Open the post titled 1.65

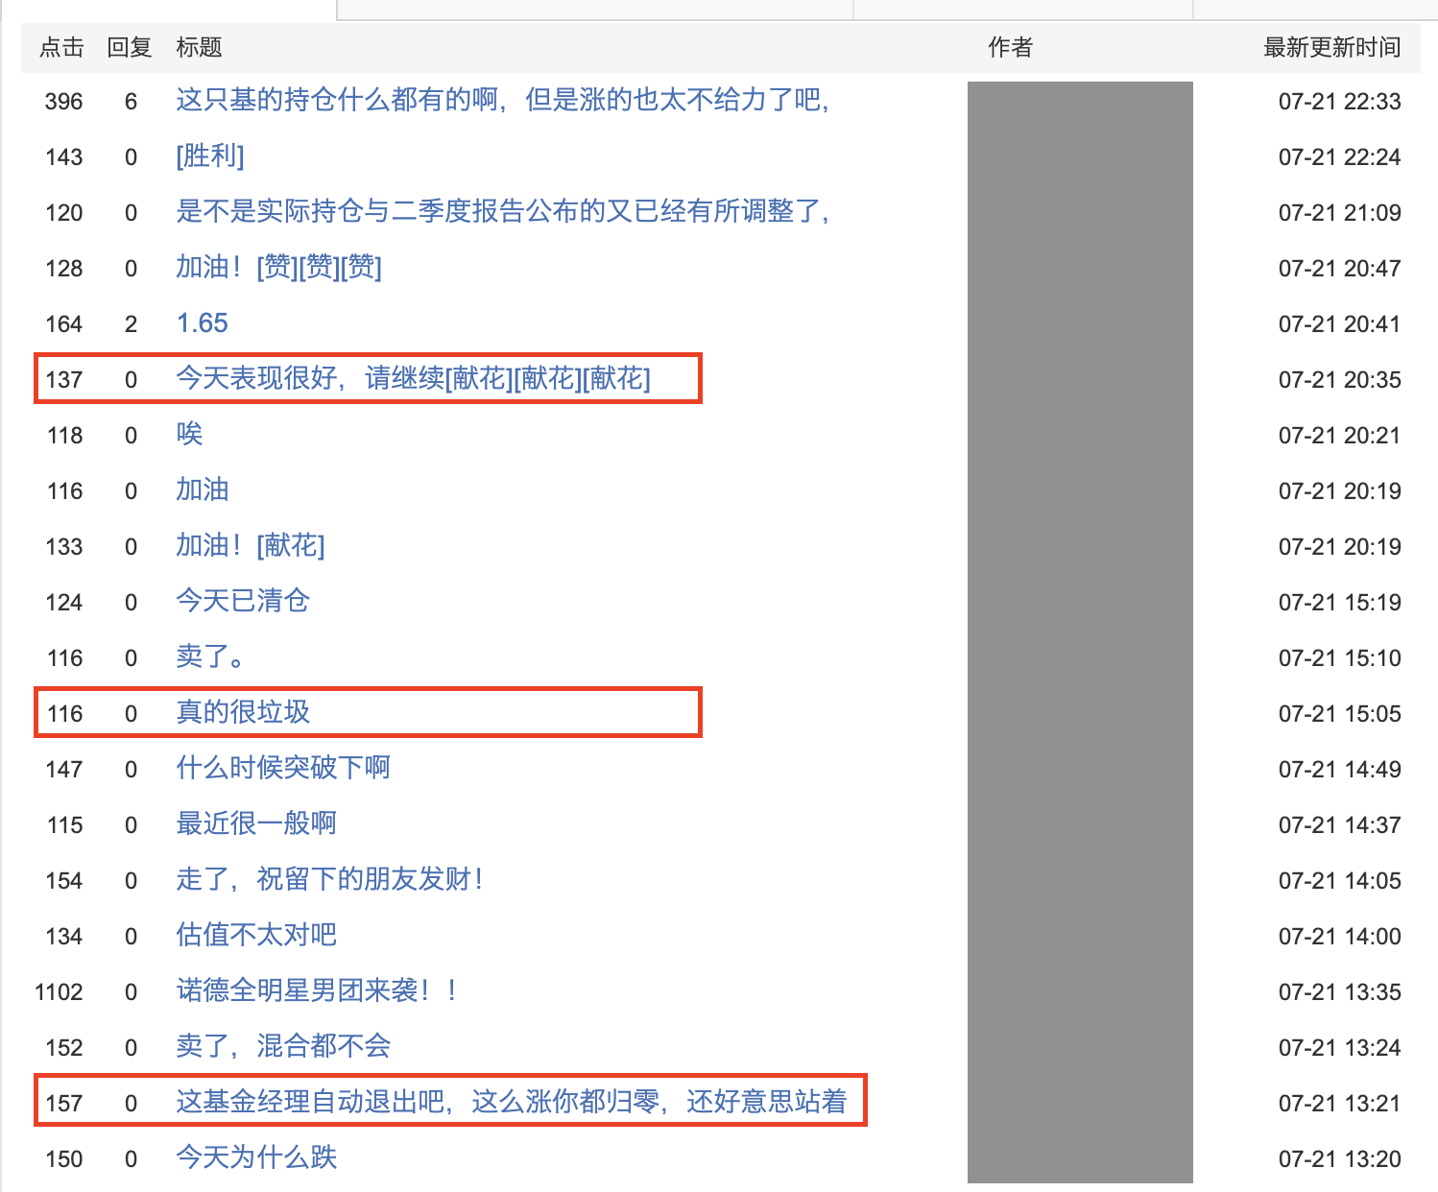click(202, 322)
